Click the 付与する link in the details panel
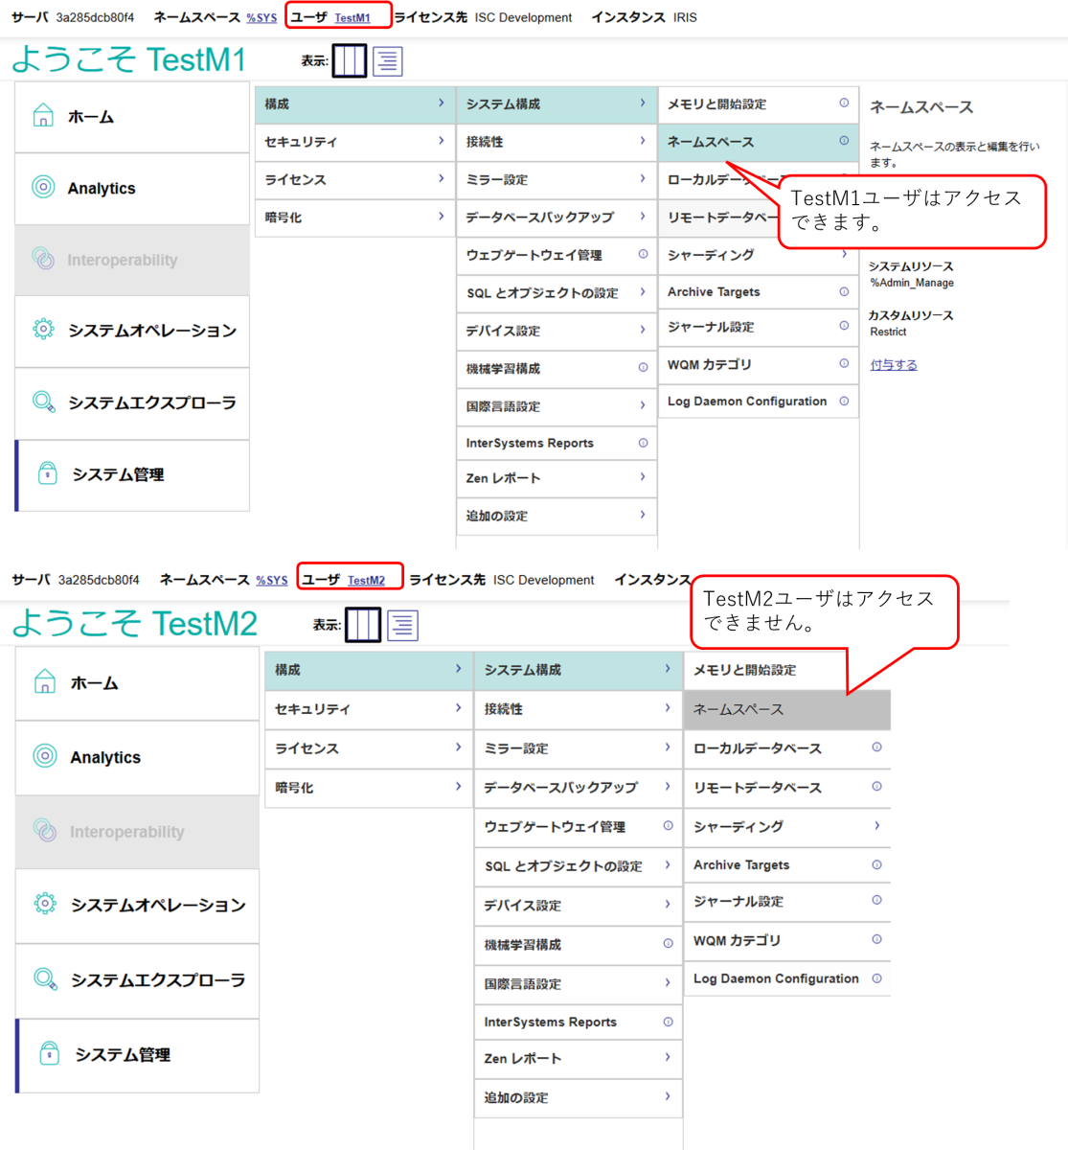This screenshot has width=1068, height=1150. coord(893,365)
